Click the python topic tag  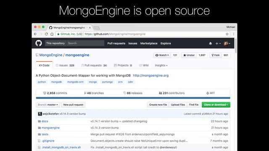[x=42, y=82]
